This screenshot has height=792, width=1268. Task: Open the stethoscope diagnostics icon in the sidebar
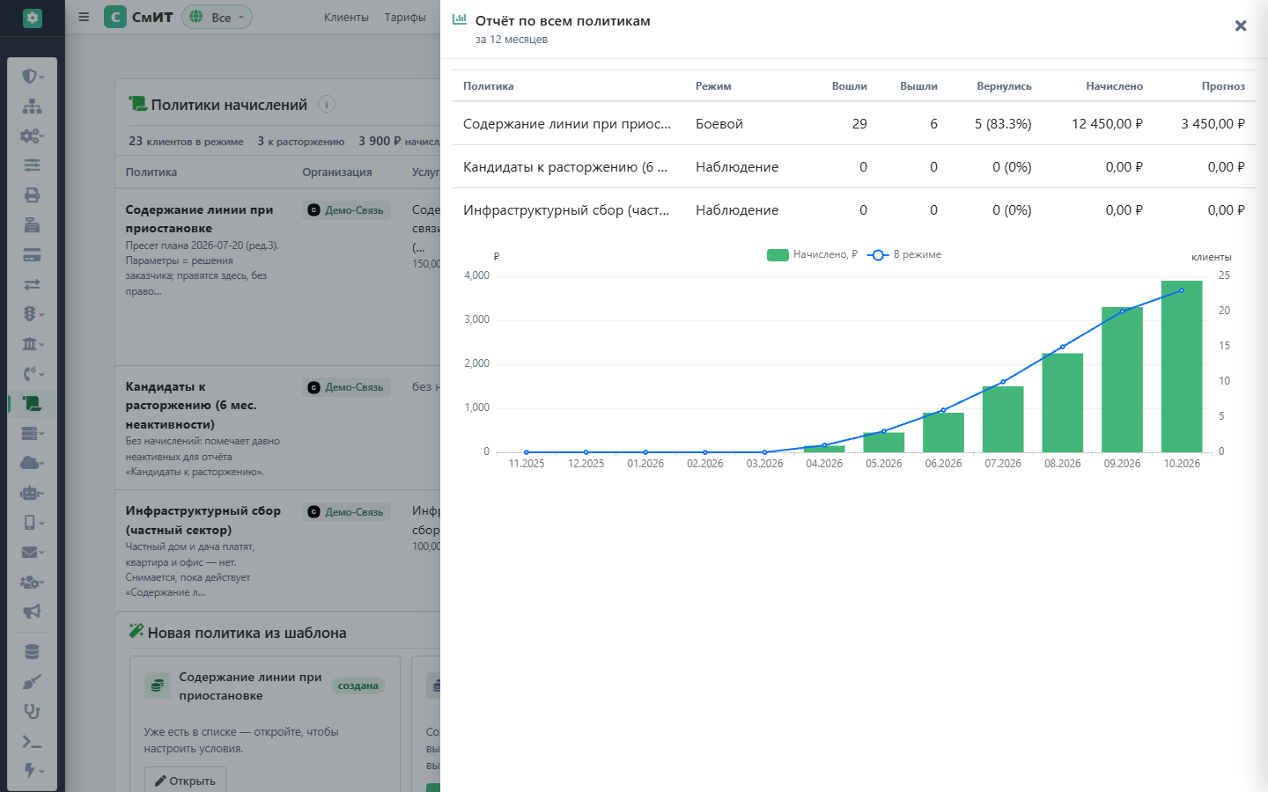33,712
